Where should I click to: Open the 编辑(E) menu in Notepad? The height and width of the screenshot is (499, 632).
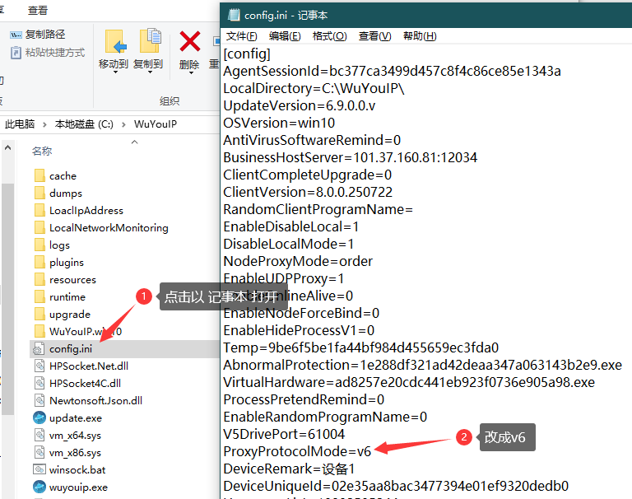(x=285, y=36)
